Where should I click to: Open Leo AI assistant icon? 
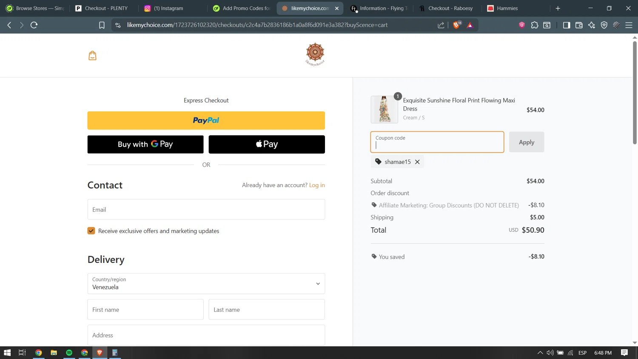(592, 25)
